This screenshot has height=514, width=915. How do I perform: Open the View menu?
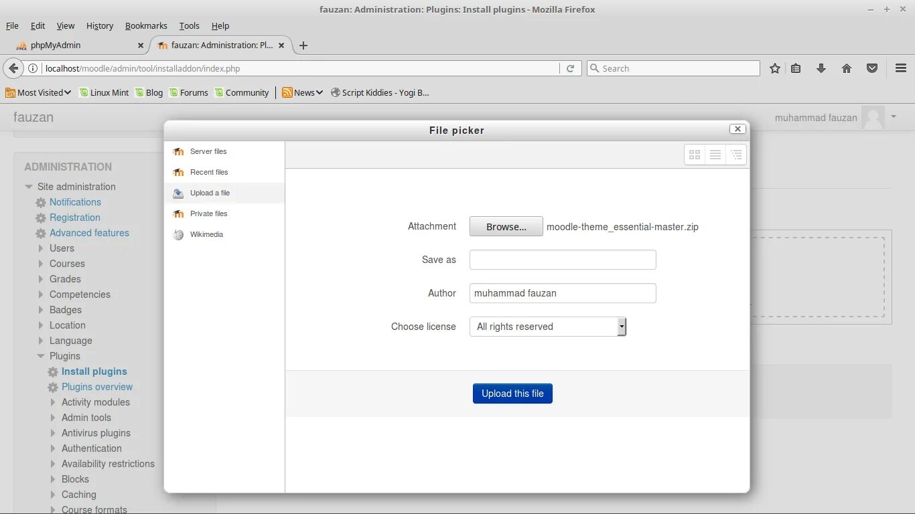(66, 25)
